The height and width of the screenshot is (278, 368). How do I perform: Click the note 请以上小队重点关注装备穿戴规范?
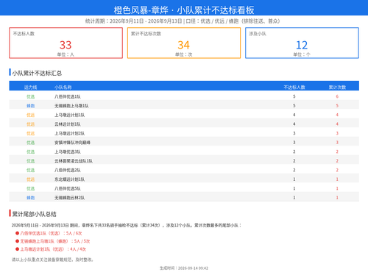coord(52,260)
